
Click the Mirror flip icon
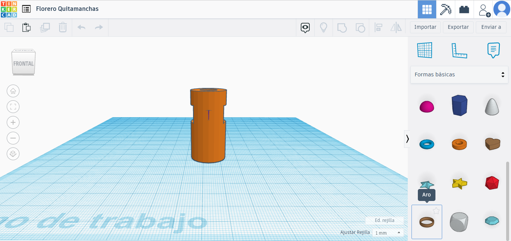pyautogui.click(x=396, y=27)
